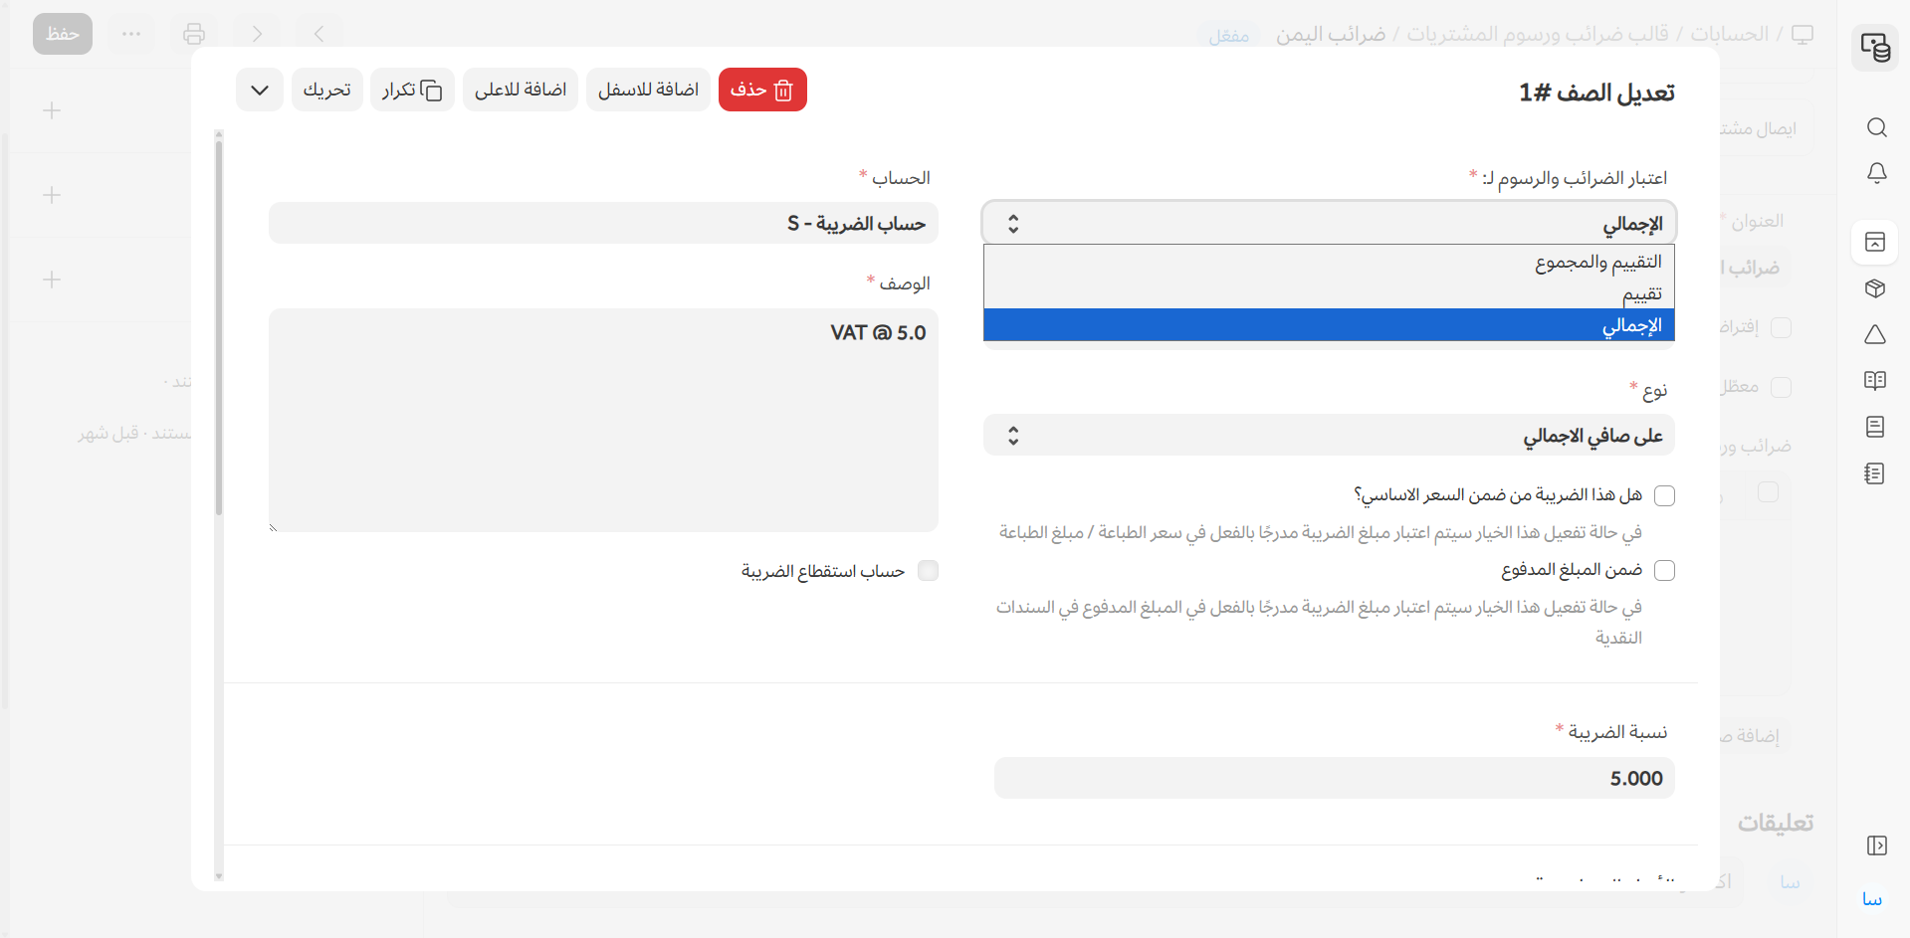Click the 'تكرار' duplicate button

(x=412, y=91)
